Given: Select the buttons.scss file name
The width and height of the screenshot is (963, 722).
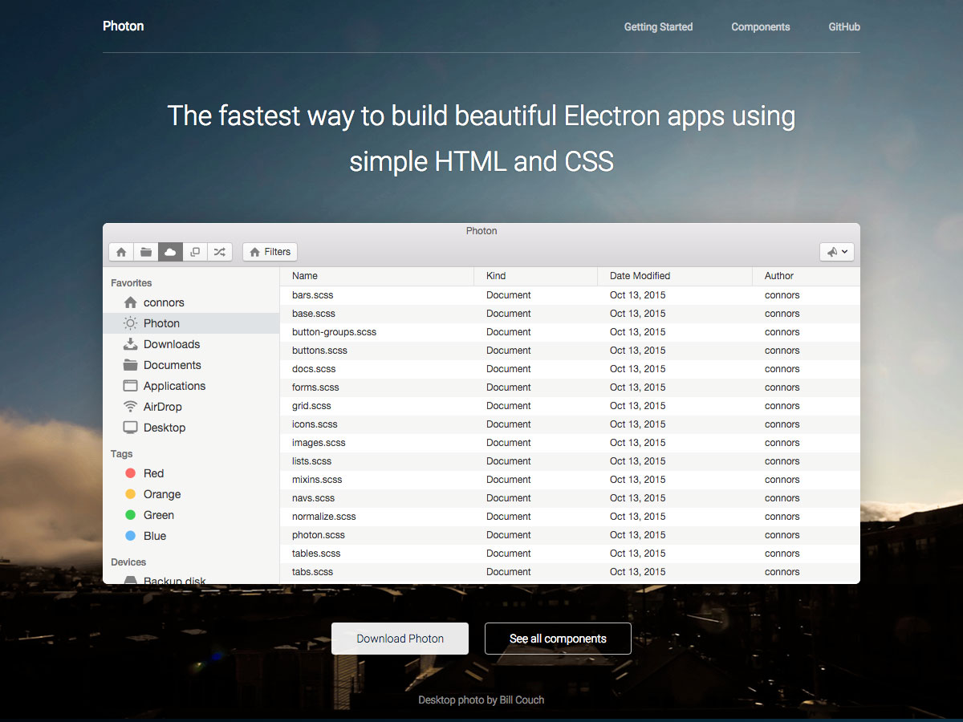Looking at the screenshot, I should pos(319,351).
